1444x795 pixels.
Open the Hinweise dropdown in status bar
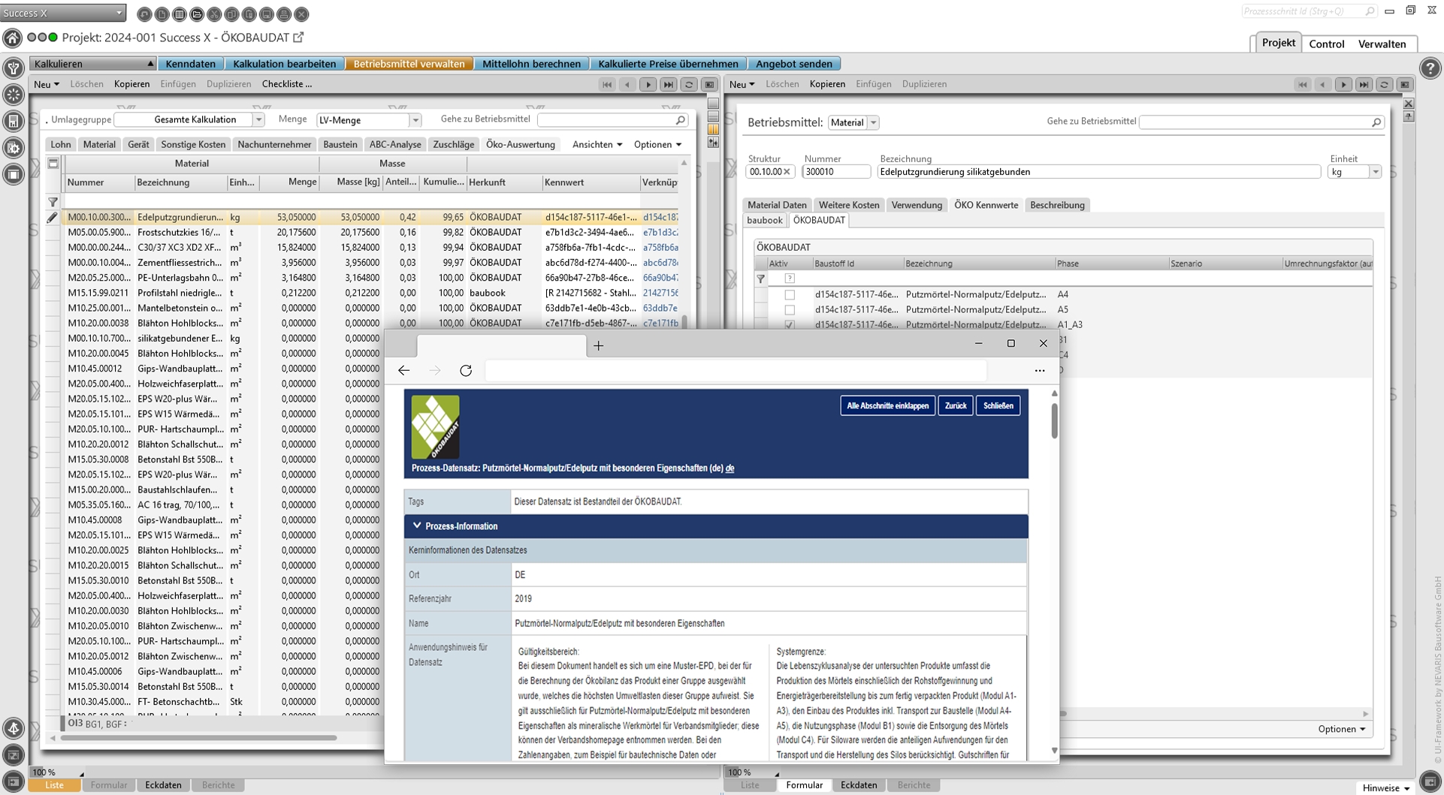(x=1386, y=787)
